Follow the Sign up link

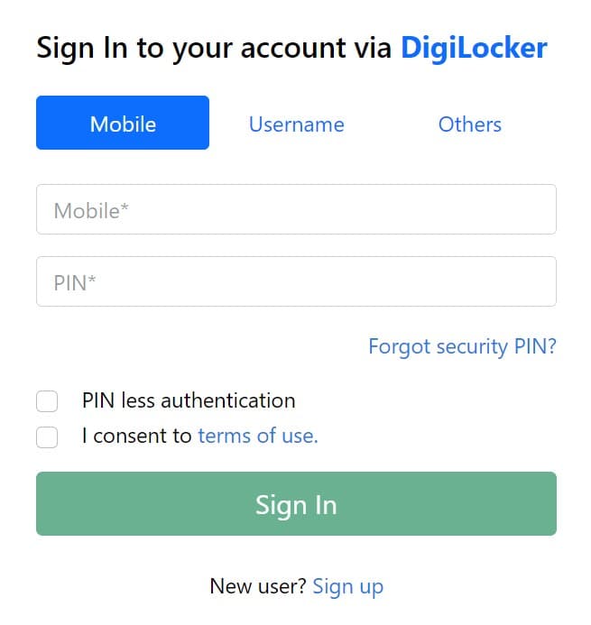point(347,586)
